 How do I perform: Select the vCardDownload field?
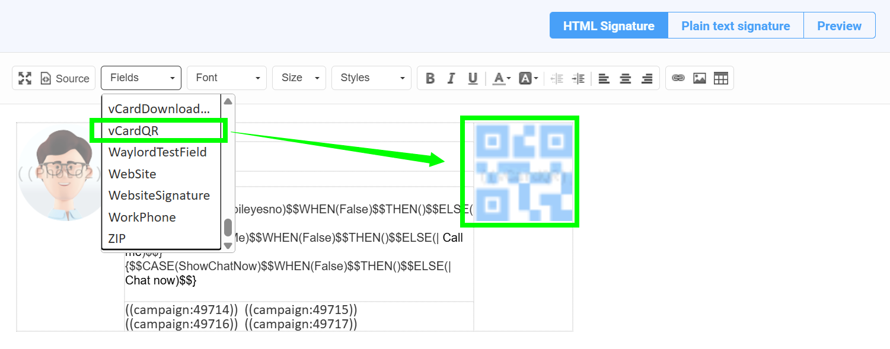(x=162, y=108)
